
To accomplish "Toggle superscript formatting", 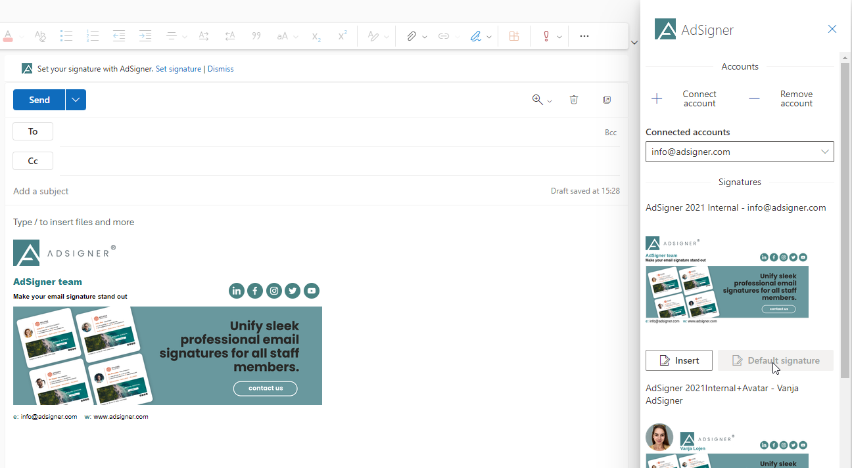I will [343, 36].
